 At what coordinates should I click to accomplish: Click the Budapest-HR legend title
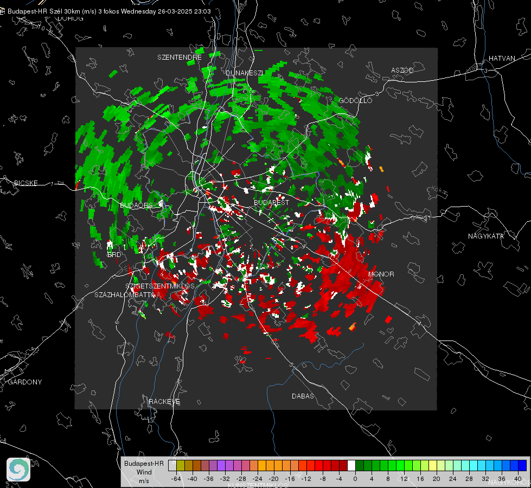(144, 464)
